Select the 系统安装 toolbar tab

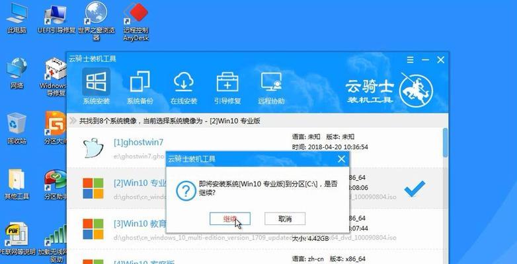coord(96,86)
